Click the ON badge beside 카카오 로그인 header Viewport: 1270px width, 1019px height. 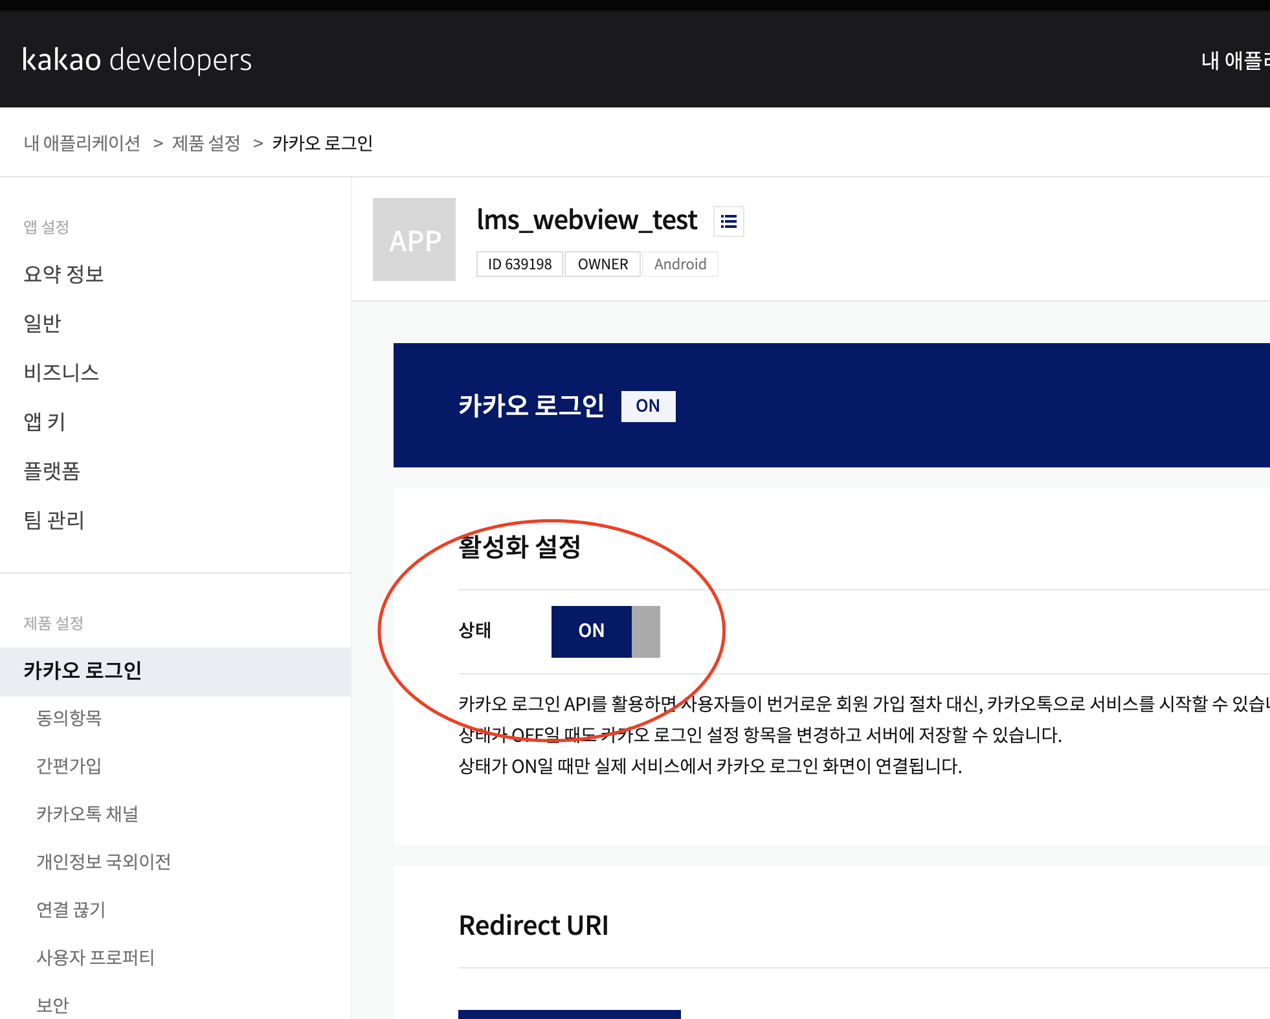pos(648,406)
